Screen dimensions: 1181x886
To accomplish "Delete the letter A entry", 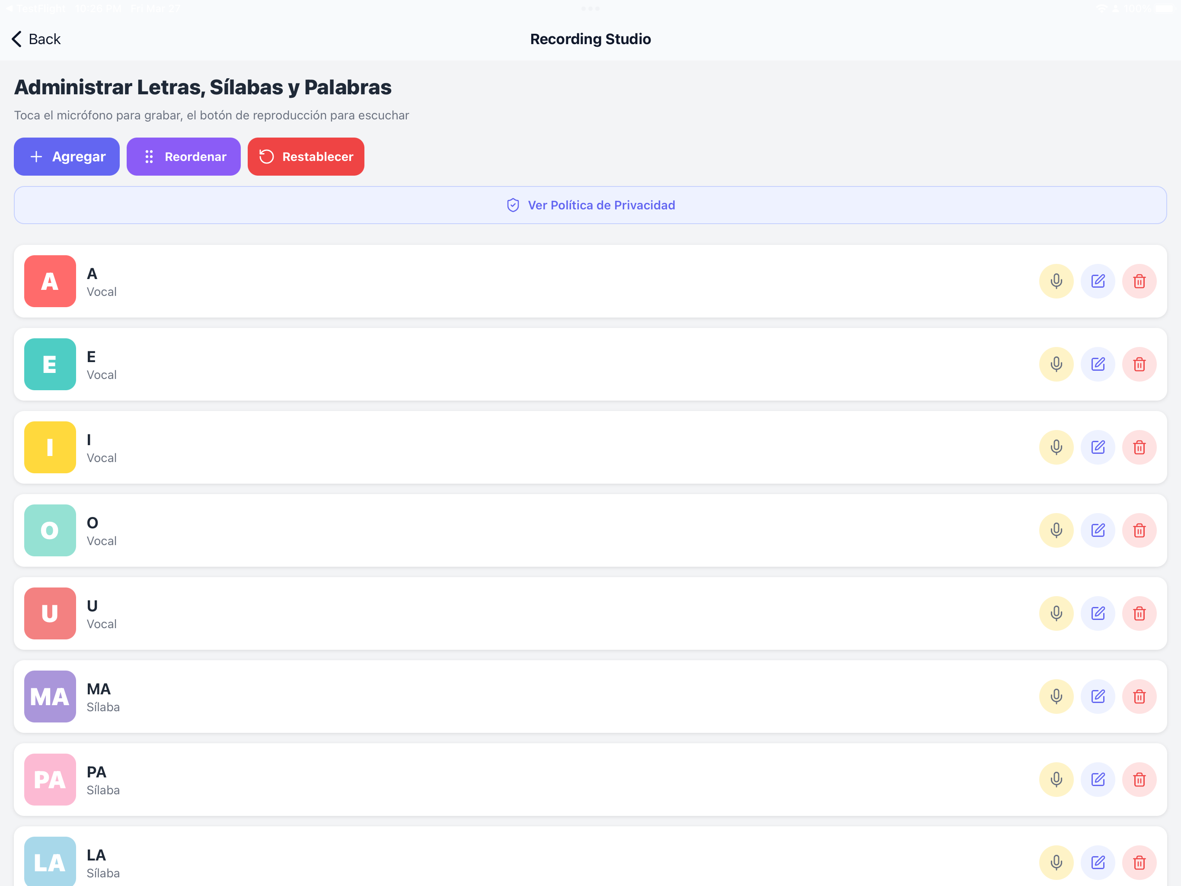I will (1140, 281).
